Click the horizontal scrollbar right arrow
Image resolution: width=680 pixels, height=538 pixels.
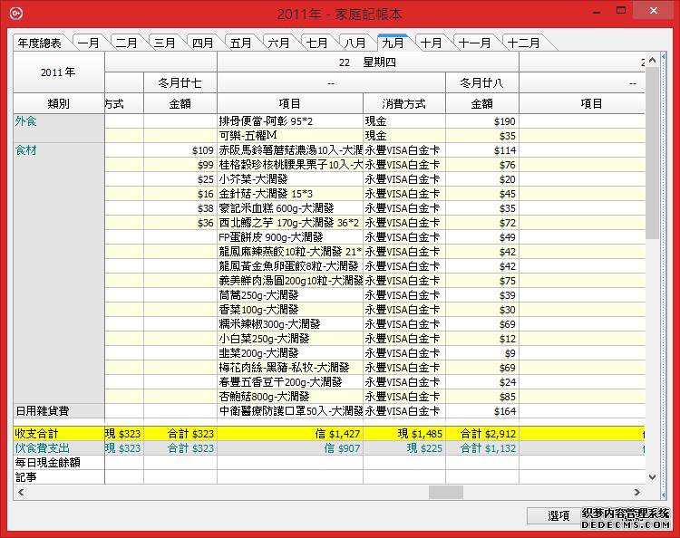636,492
